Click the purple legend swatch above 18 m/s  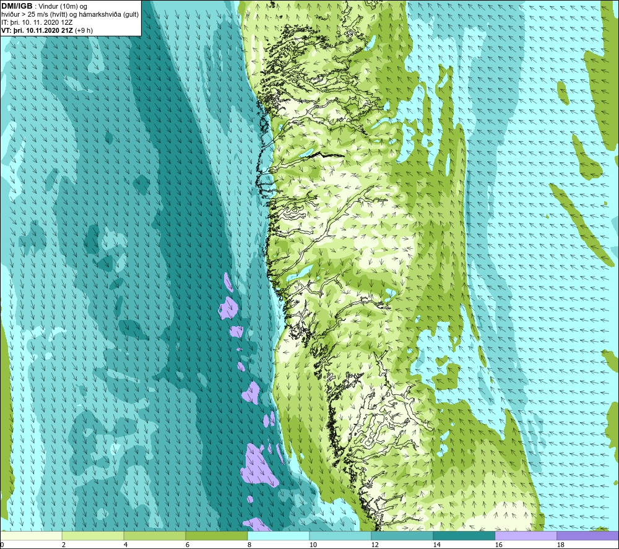[x=587, y=535]
